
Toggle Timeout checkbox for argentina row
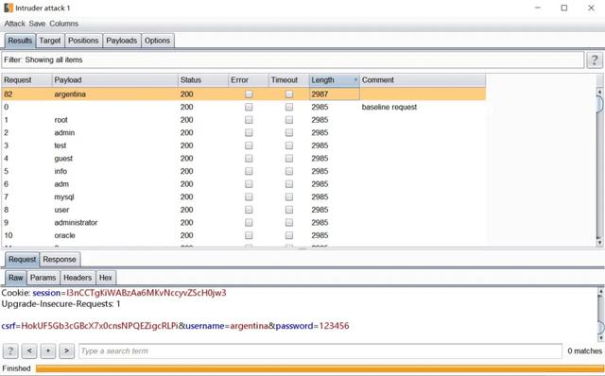click(289, 94)
